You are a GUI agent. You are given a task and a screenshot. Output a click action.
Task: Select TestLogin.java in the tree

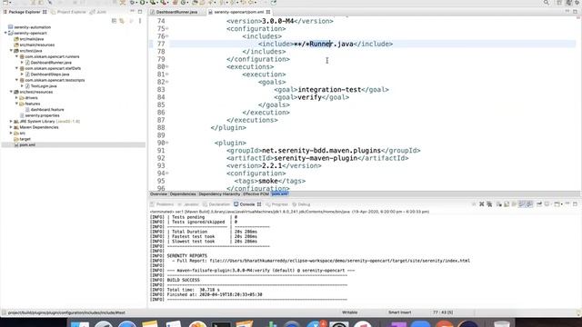[x=44, y=86]
